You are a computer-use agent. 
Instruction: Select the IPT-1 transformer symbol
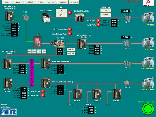point(127,44)
